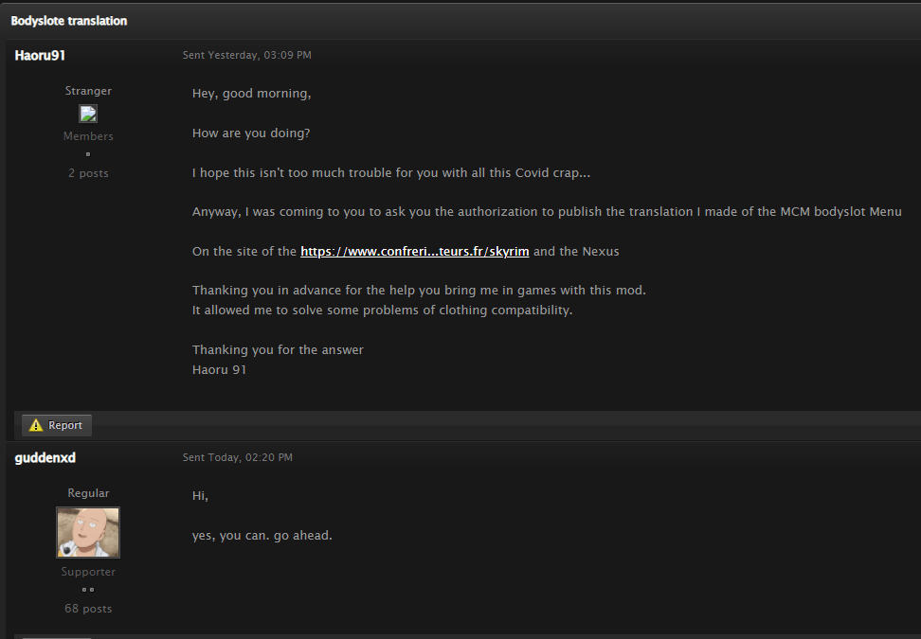
Task: Click Haoru91's single reputation pip
Action: tap(88, 154)
